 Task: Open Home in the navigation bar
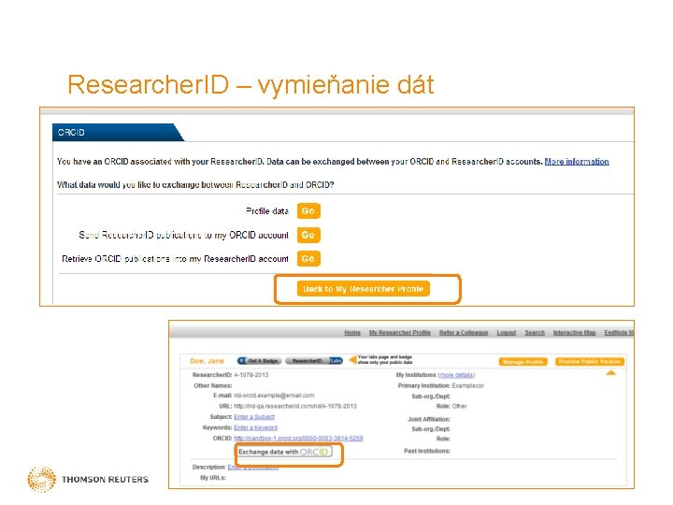click(x=352, y=332)
